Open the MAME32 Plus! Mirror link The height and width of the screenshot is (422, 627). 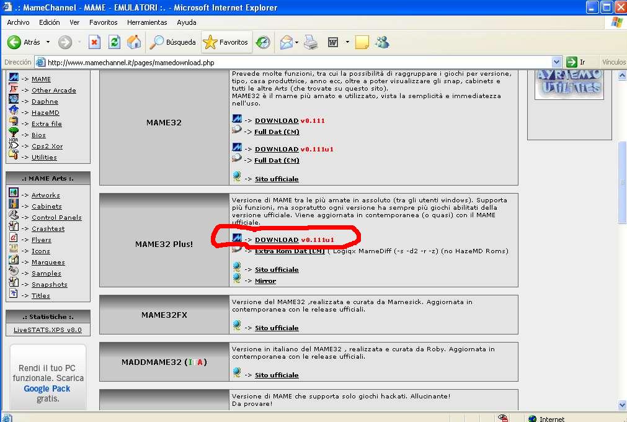tap(265, 281)
